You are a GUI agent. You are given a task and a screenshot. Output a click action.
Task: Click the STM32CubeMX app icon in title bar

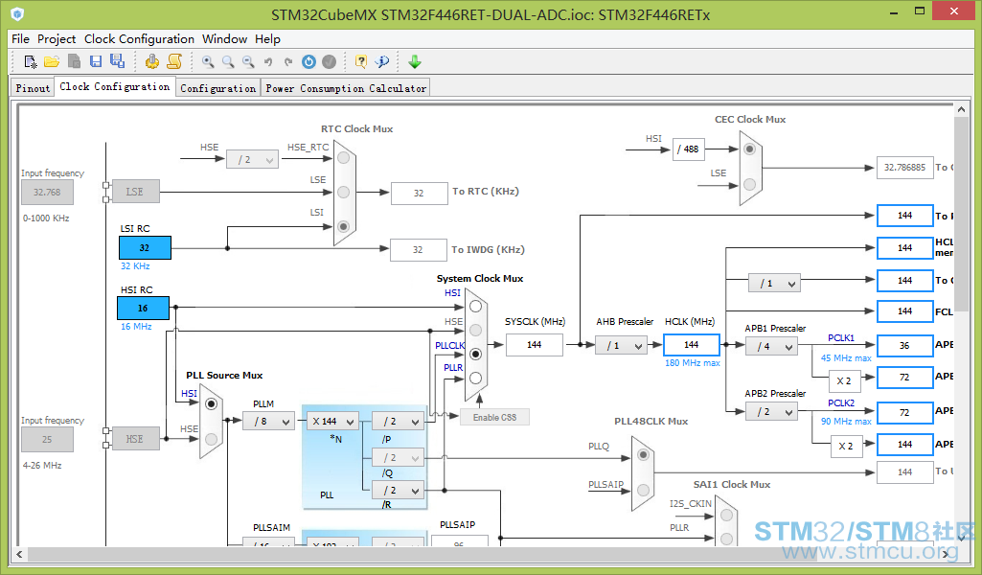17,13
